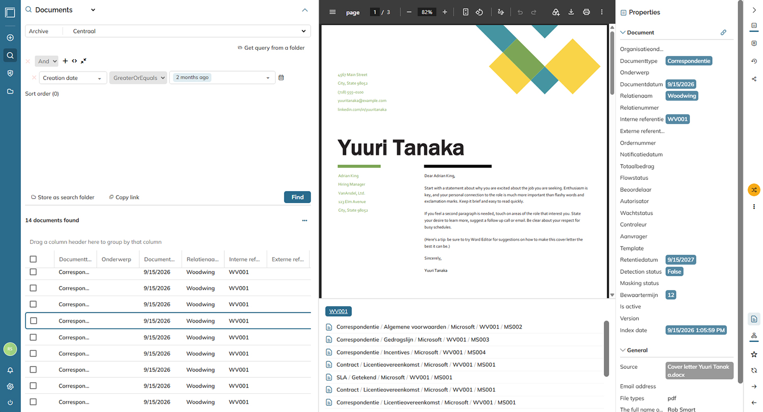Add a query condition with plus icon

click(65, 61)
